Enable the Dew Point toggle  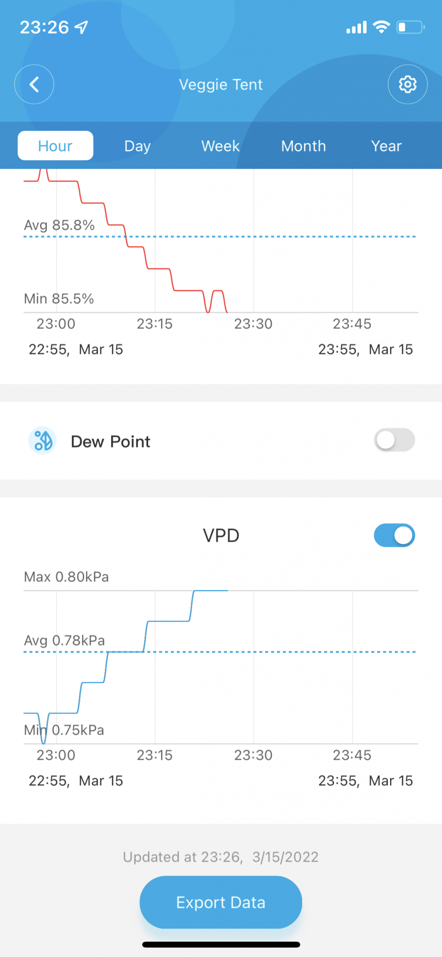[x=394, y=440]
